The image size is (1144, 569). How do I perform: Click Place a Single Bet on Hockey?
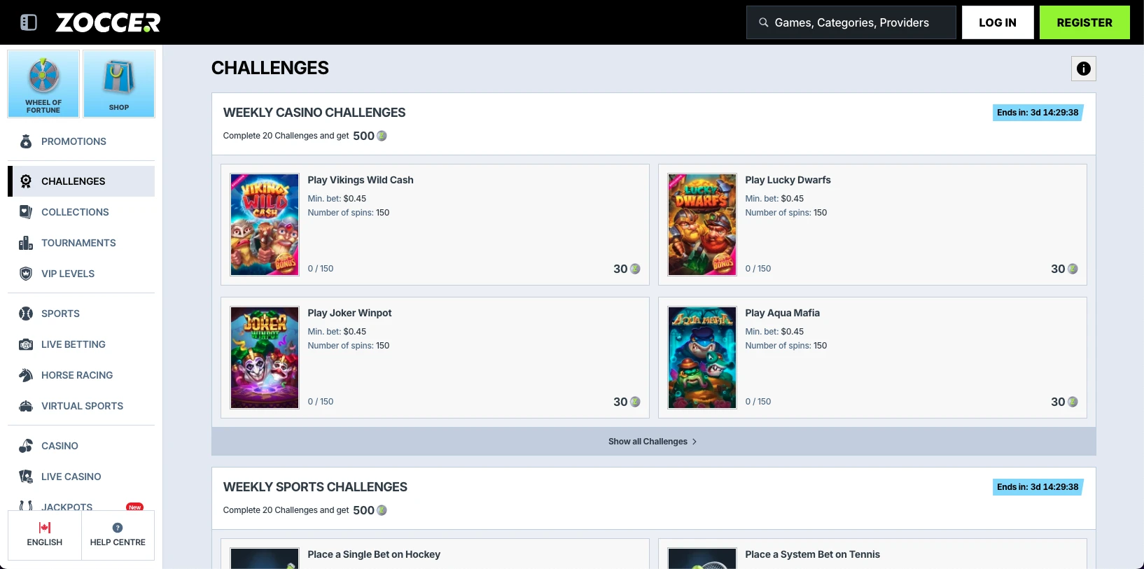374,554
